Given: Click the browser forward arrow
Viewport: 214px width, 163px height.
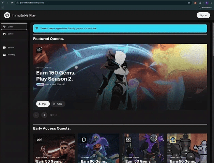Looking at the screenshot, I should (7, 3).
